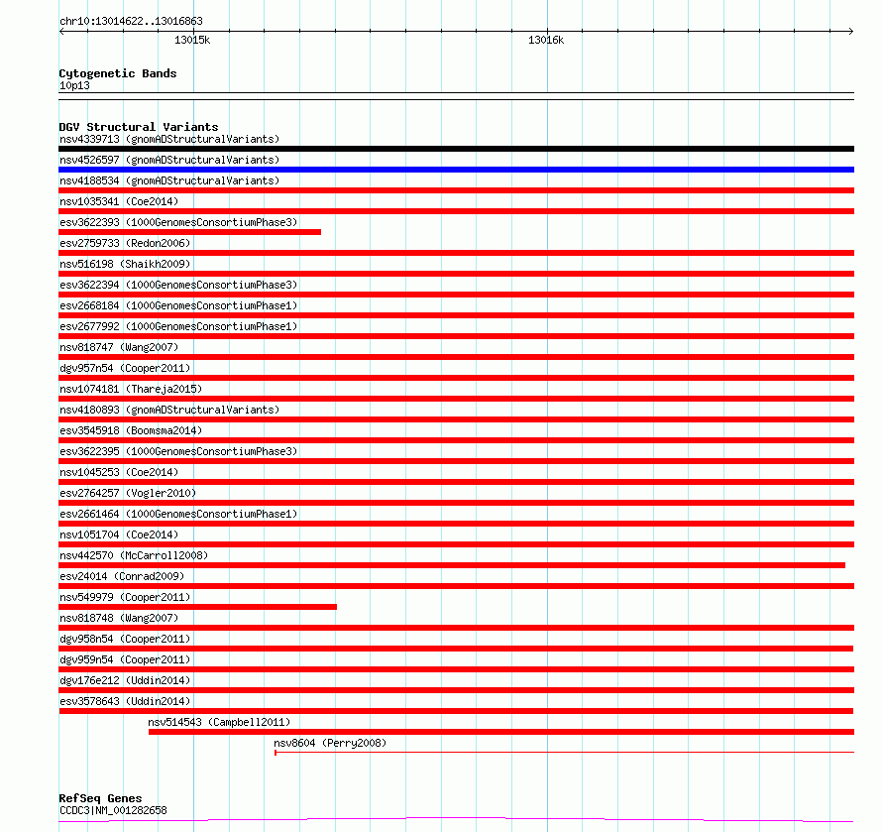Click esv3622394 1000GenomesConsortiumPhase3 label
This screenshot has width=882, height=832.
coord(178,285)
